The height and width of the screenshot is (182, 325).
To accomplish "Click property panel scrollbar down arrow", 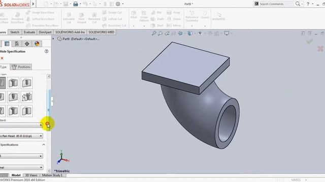I will [x=49, y=171].
